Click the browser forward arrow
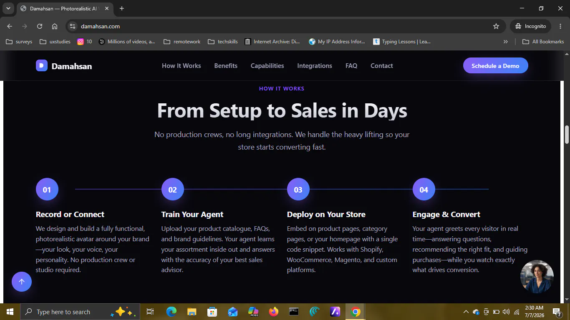The width and height of the screenshot is (570, 320). pos(25,26)
